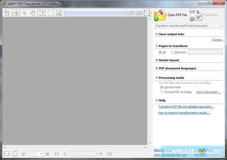
Task: Click the "PDF document languages" heading text
Action: pyautogui.click(x=178, y=68)
